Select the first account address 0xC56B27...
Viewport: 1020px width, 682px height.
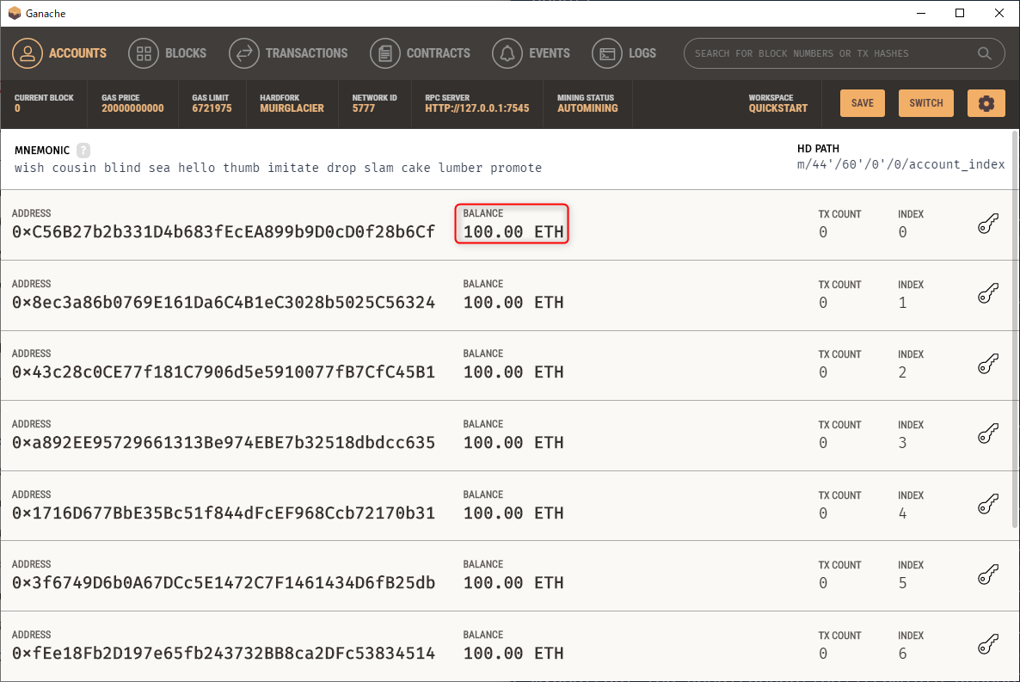point(224,232)
